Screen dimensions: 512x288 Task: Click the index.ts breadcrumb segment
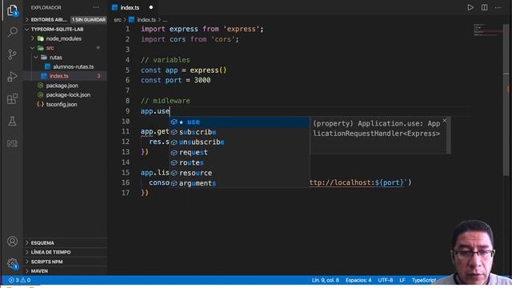146,20
